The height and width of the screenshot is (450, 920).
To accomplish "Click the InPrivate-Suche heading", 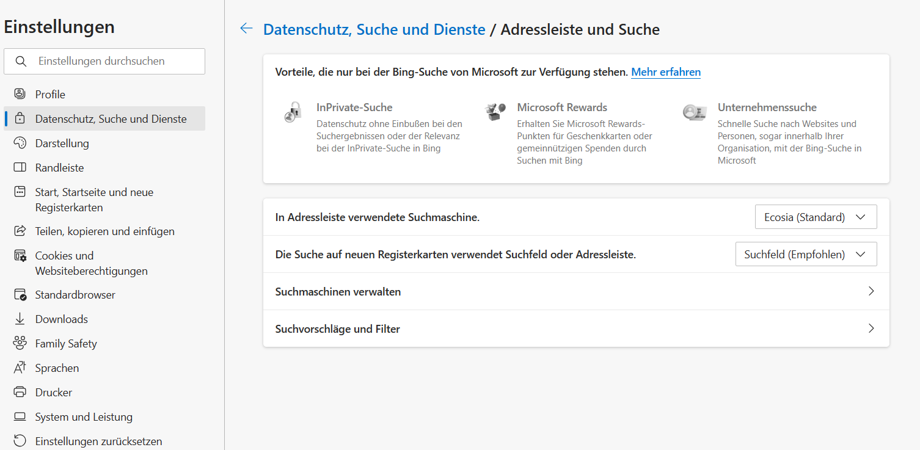I will (354, 107).
